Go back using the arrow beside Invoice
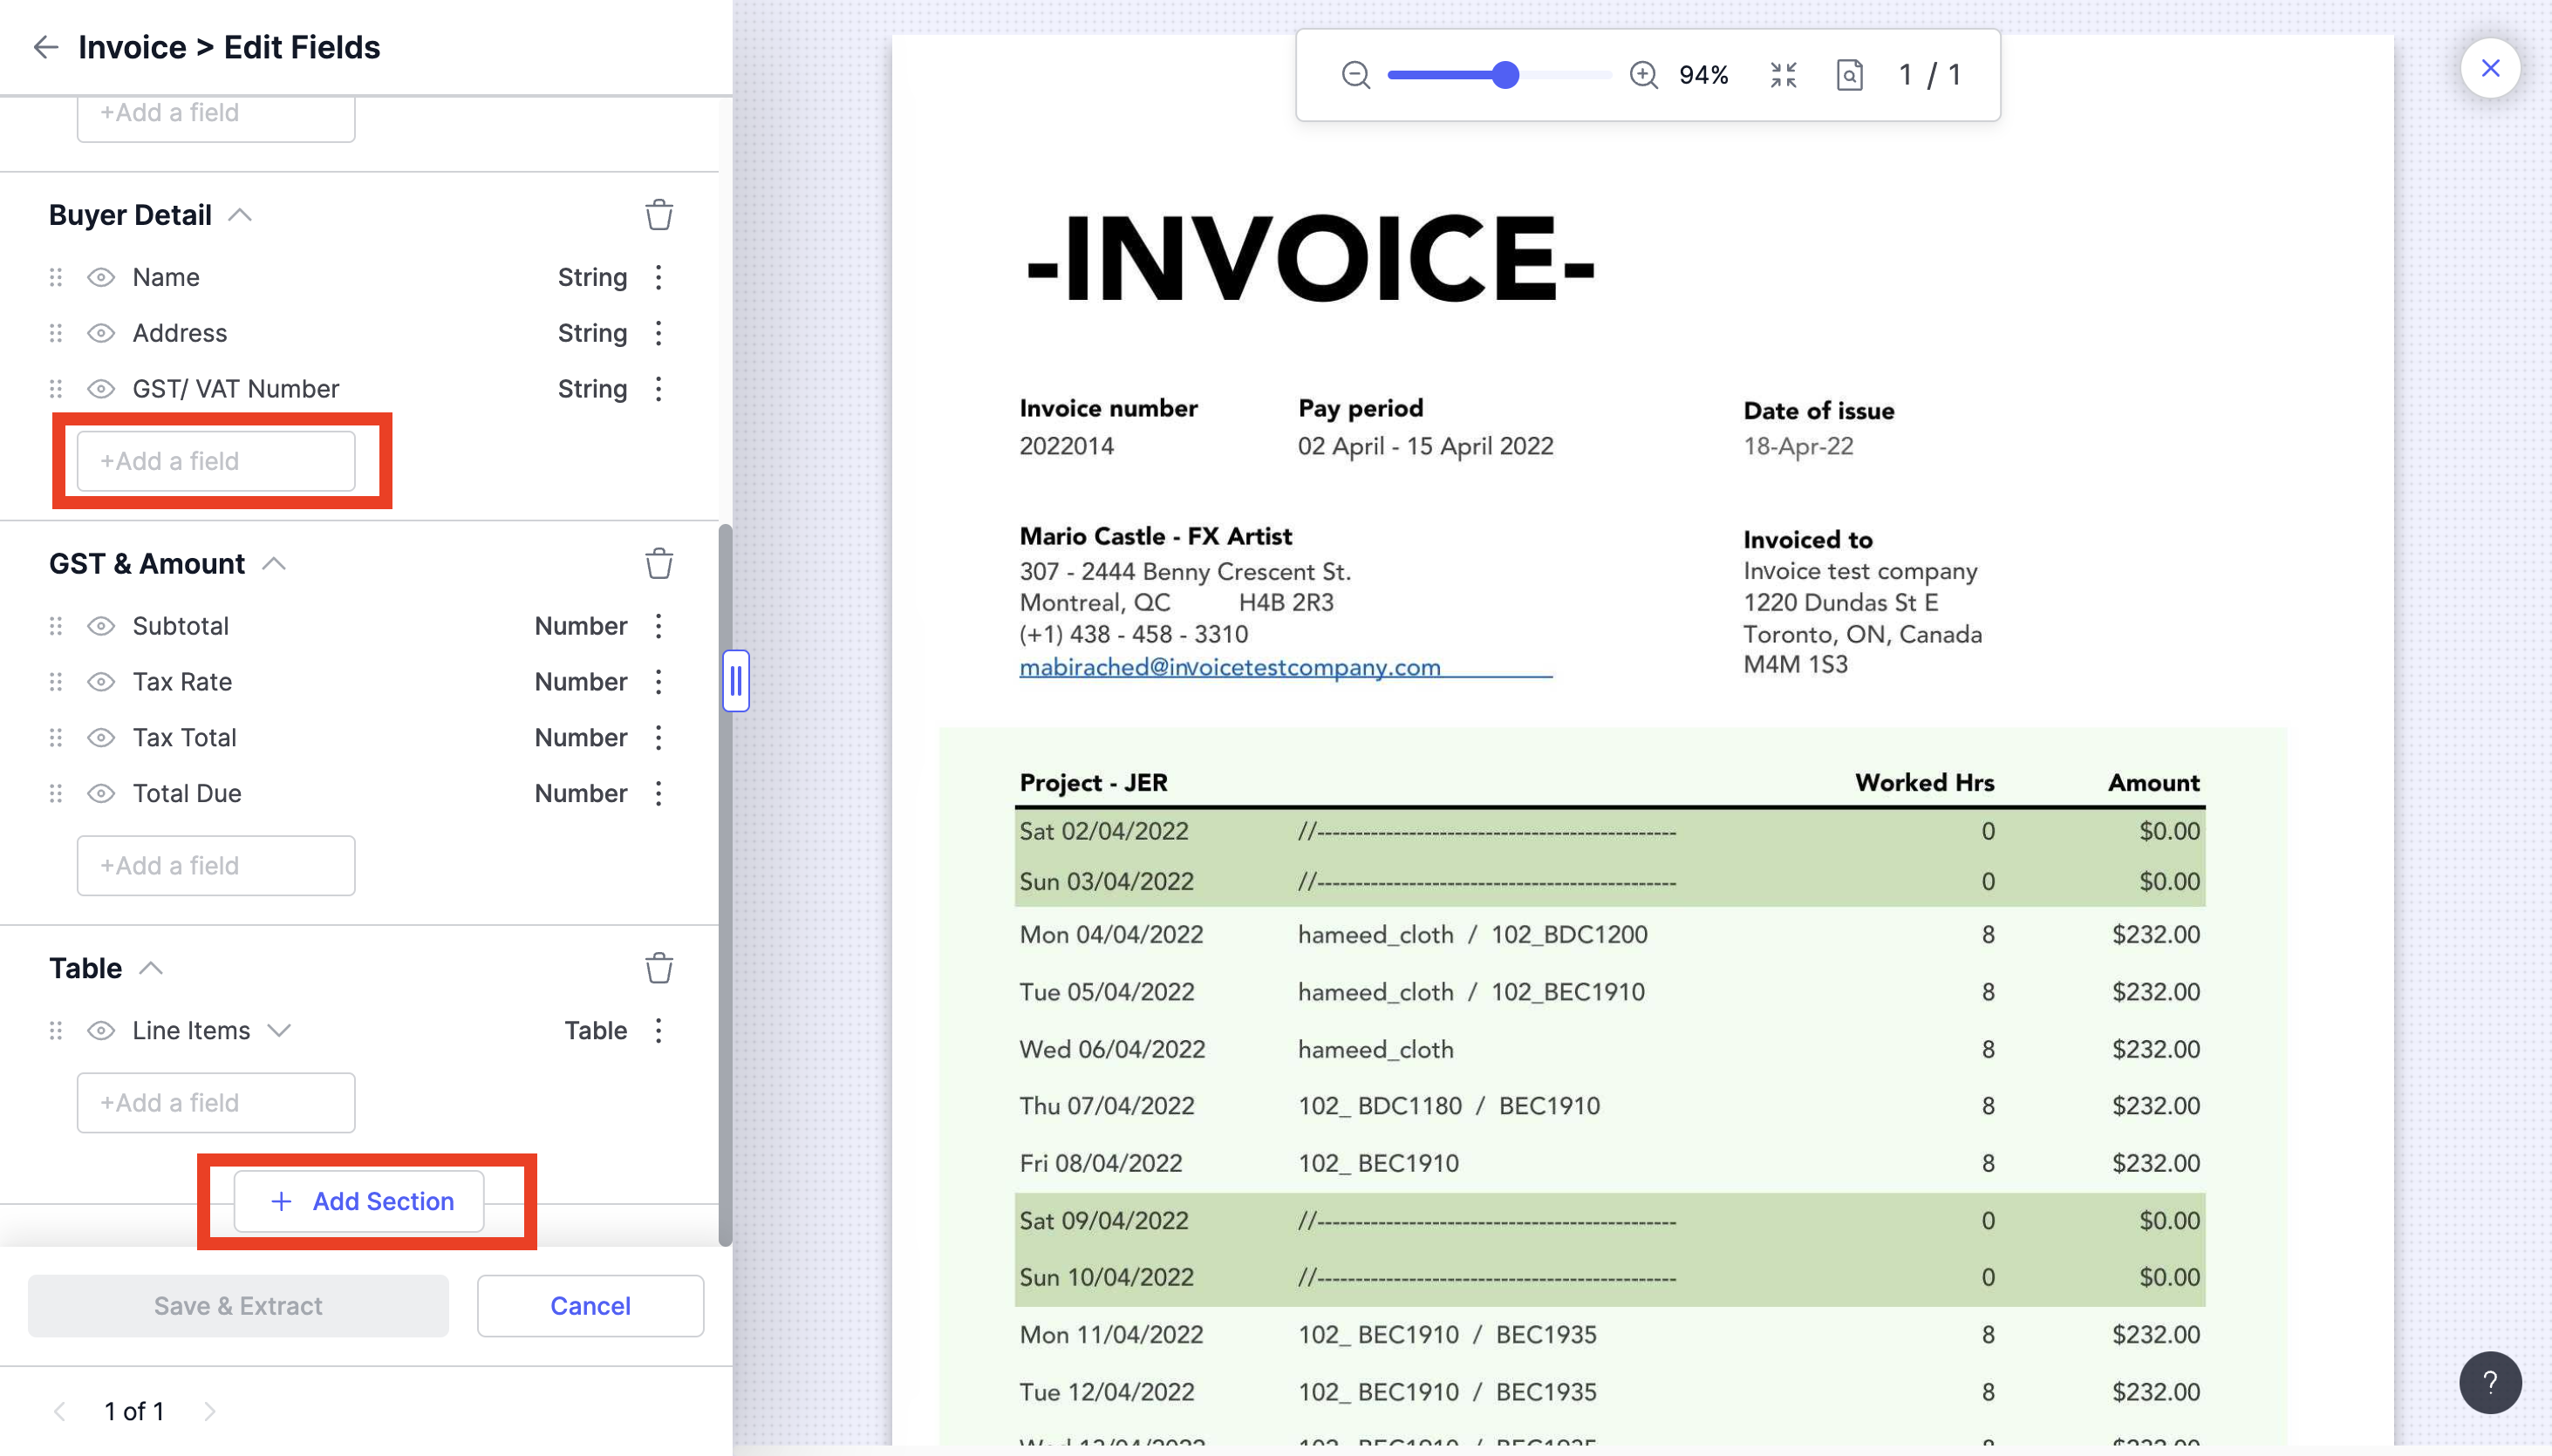The width and height of the screenshot is (2552, 1456). [x=46, y=47]
